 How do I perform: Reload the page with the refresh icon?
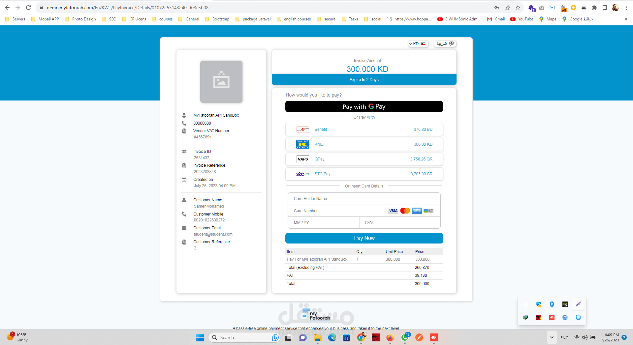[x=28, y=8]
